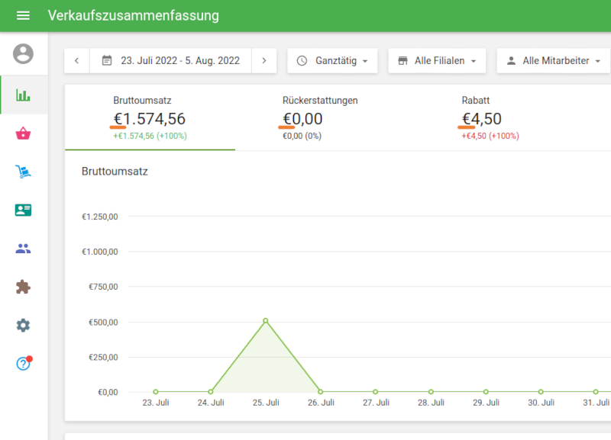
Task: Open the date range picker 23. Juli 2022
Action: (x=170, y=60)
